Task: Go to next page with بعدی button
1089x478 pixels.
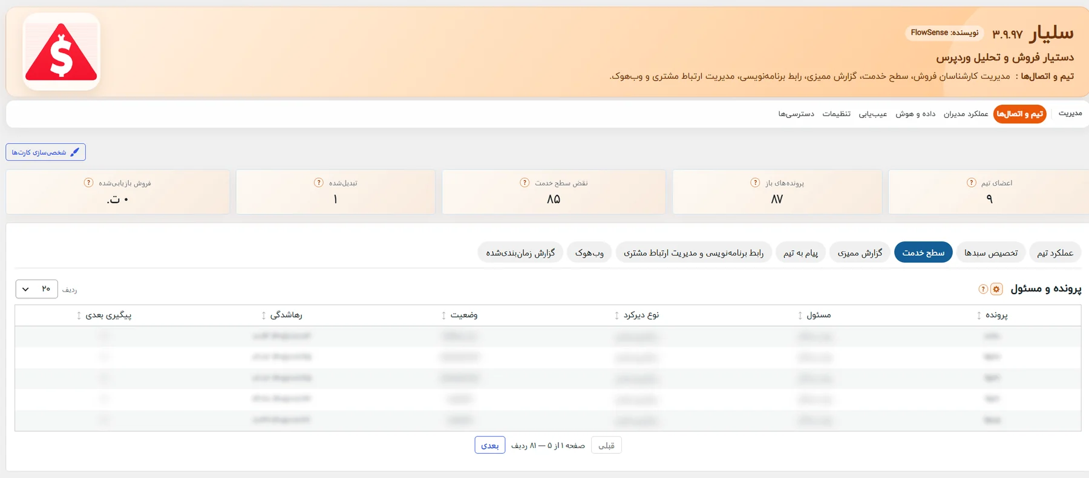Action: [x=490, y=445]
